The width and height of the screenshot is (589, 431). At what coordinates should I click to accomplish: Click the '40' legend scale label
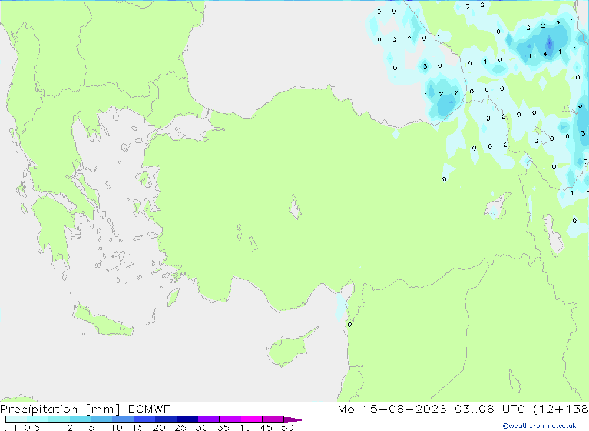245,427
